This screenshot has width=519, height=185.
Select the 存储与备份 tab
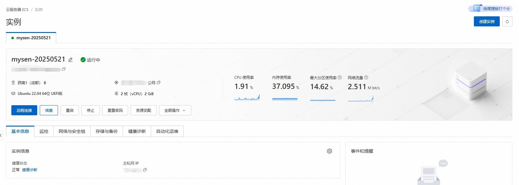(x=107, y=131)
